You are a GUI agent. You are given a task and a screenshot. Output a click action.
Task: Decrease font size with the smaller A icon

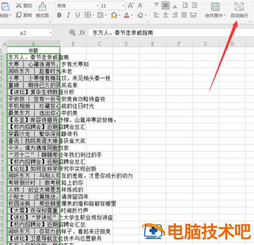click(x=140, y=6)
